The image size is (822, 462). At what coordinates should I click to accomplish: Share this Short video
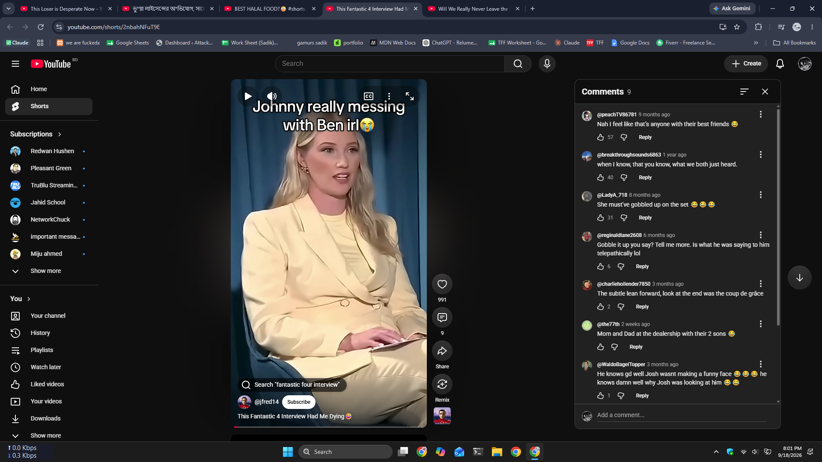442,351
